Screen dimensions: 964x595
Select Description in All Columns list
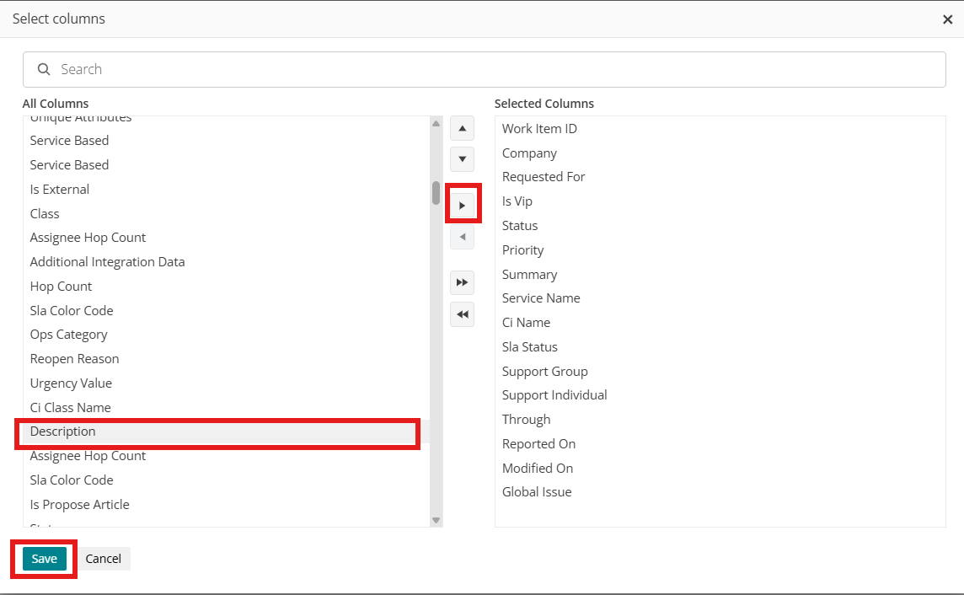(63, 432)
